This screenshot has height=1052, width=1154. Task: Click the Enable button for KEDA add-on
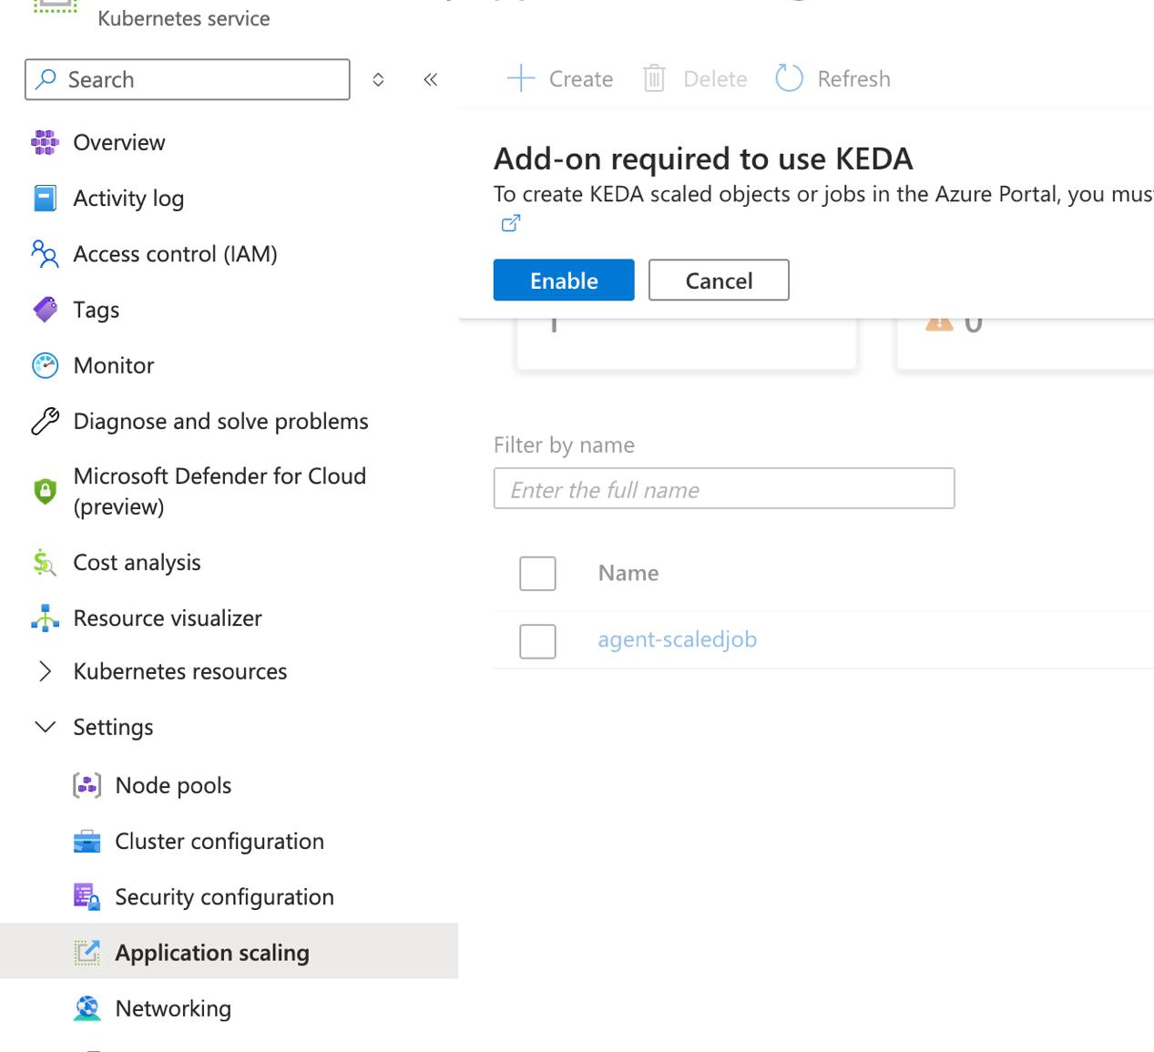564,280
